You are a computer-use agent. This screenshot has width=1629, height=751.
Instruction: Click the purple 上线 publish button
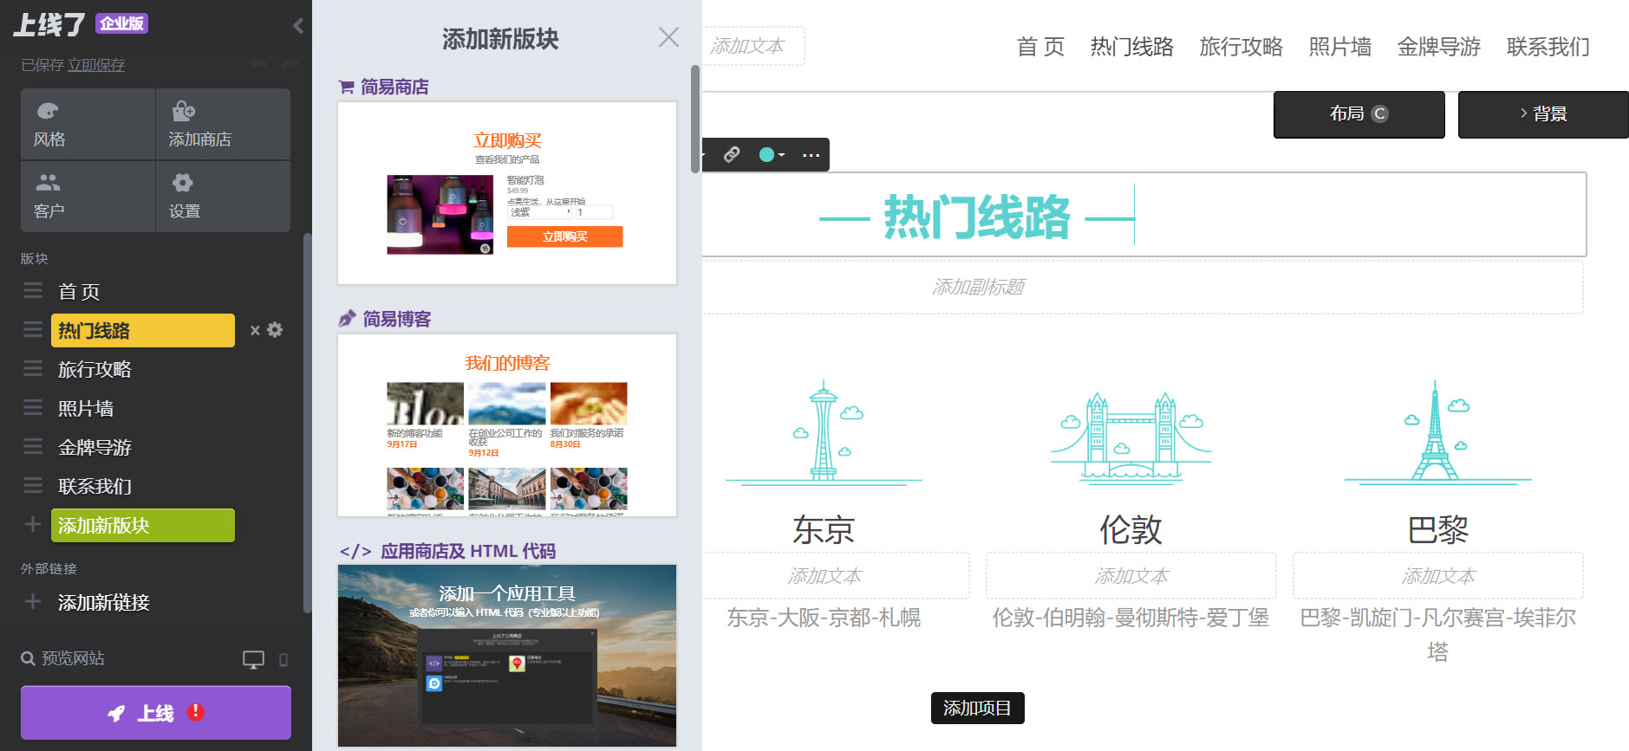(156, 713)
